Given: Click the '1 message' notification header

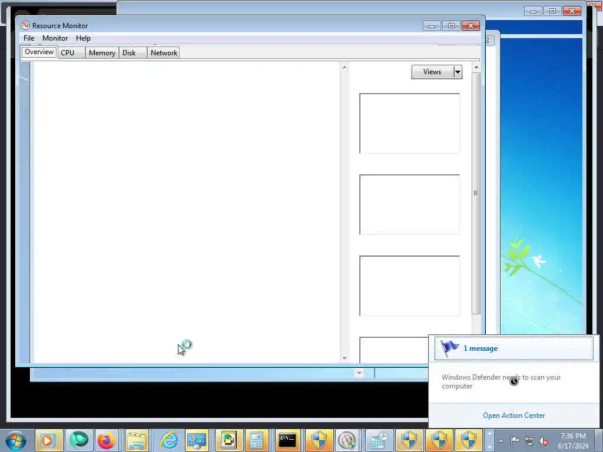Looking at the screenshot, I should 513,348.
